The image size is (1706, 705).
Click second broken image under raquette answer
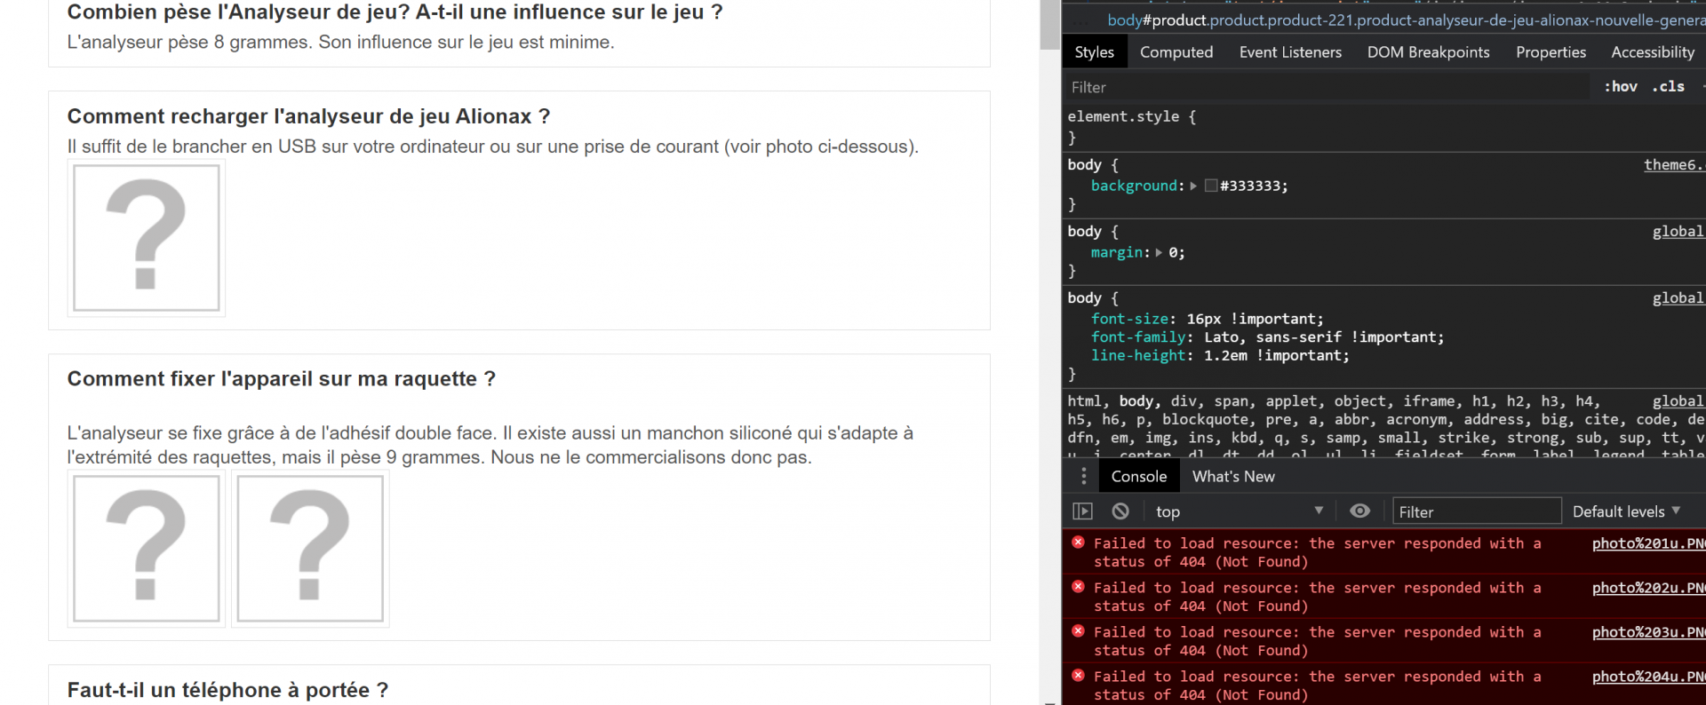click(310, 549)
